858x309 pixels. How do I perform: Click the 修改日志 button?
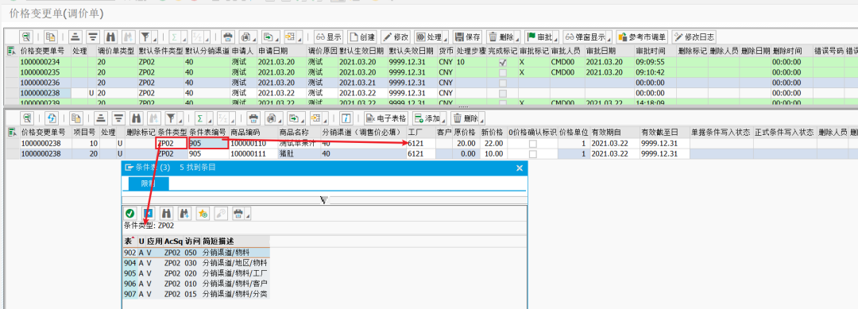click(694, 37)
